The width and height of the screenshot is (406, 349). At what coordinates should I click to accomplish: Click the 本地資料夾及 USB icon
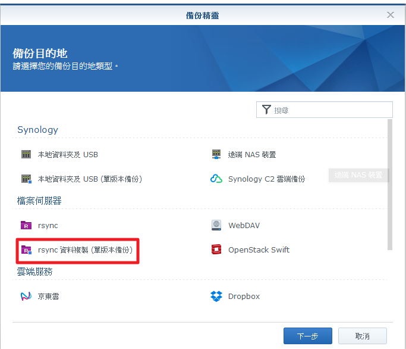click(x=26, y=154)
